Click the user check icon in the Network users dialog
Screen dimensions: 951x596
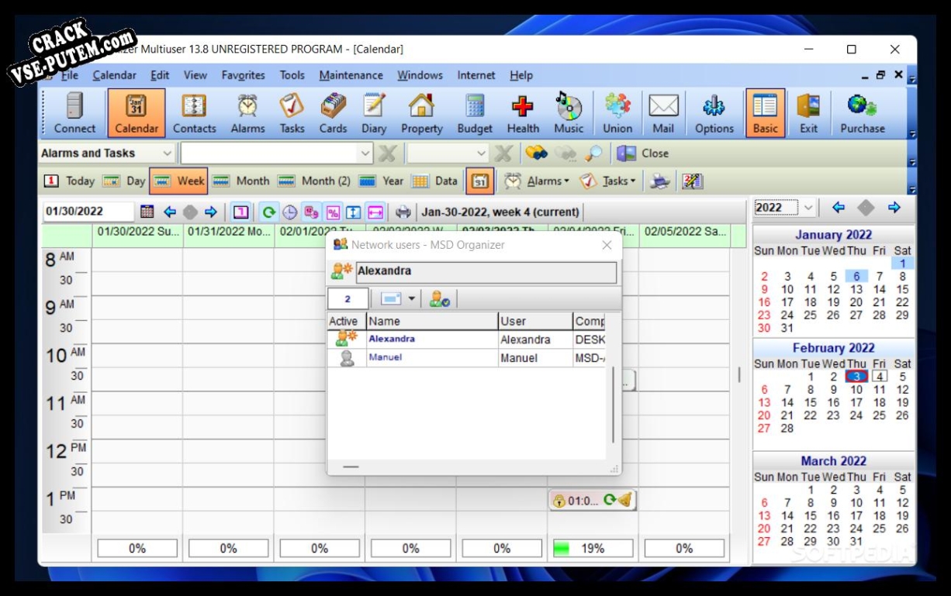pyautogui.click(x=440, y=298)
